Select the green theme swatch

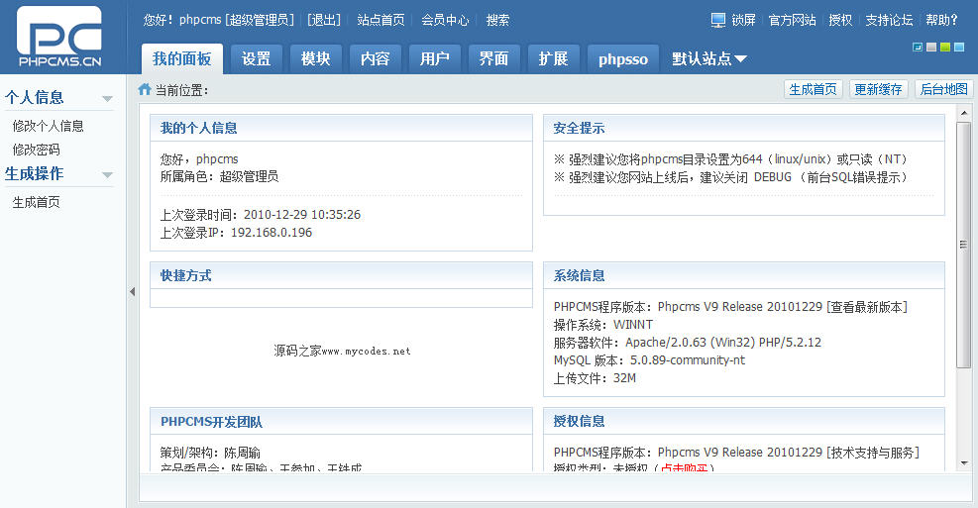point(945,47)
